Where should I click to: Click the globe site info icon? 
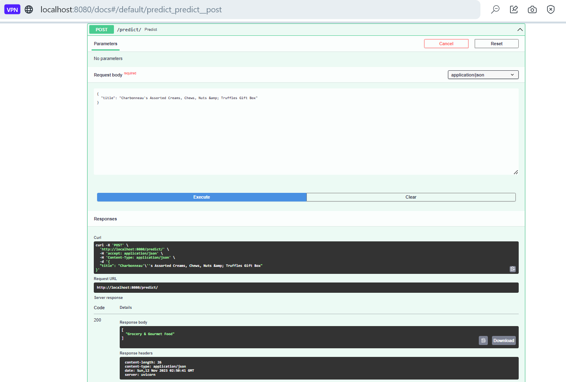[29, 9]
